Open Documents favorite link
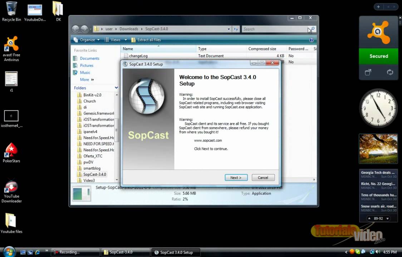 pos(89,59)
